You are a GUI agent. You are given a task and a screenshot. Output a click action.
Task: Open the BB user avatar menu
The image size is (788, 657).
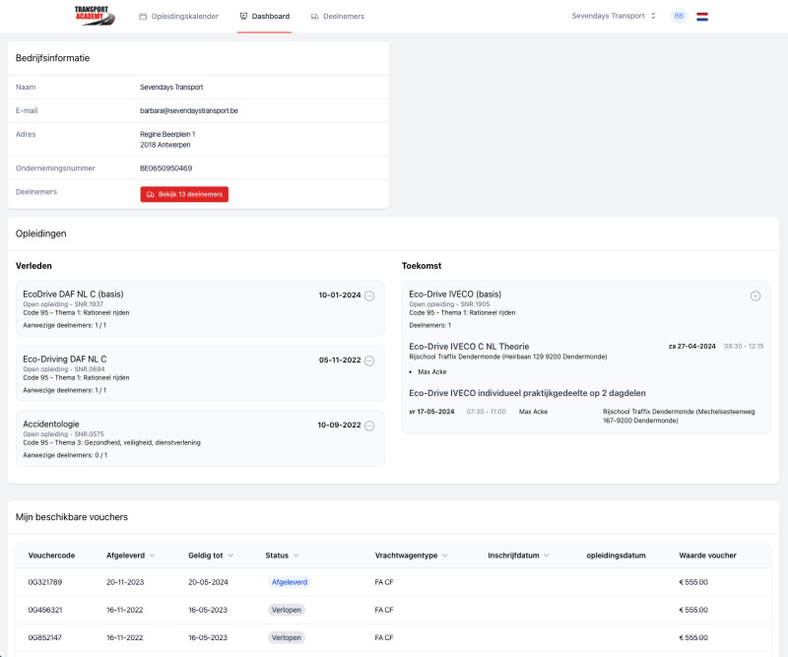coord(679,17)
